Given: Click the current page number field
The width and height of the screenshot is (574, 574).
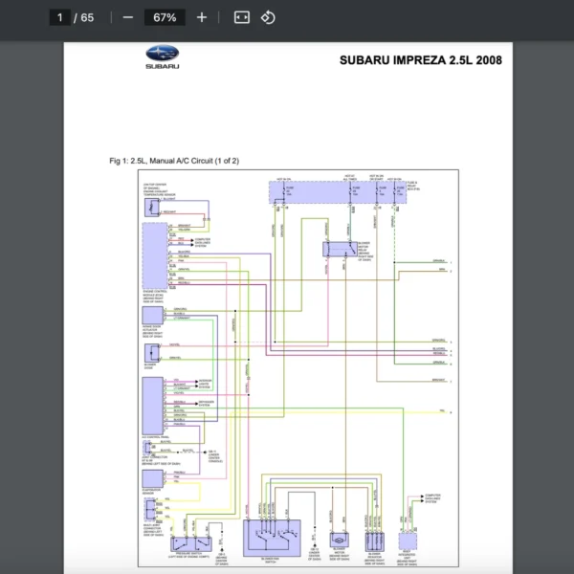Looking at the screenshot, I should (x=60, y=17).
